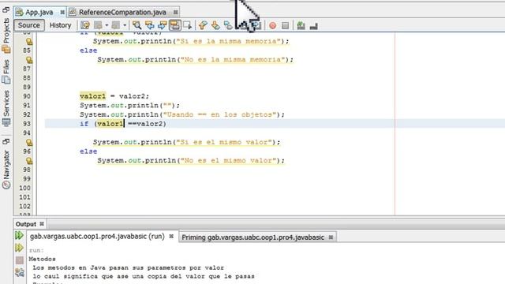Image resolution: width=505 pixels, height=284 pixels.
Task: Click the "valor1 = valor2;" code line
Action: pos(114,96)
